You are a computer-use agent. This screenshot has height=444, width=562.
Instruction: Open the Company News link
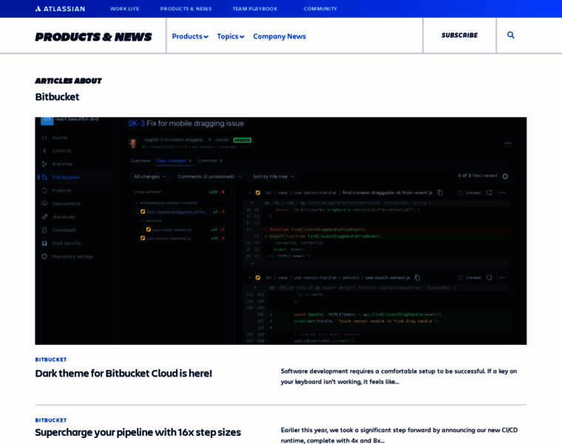pos(280,36)
